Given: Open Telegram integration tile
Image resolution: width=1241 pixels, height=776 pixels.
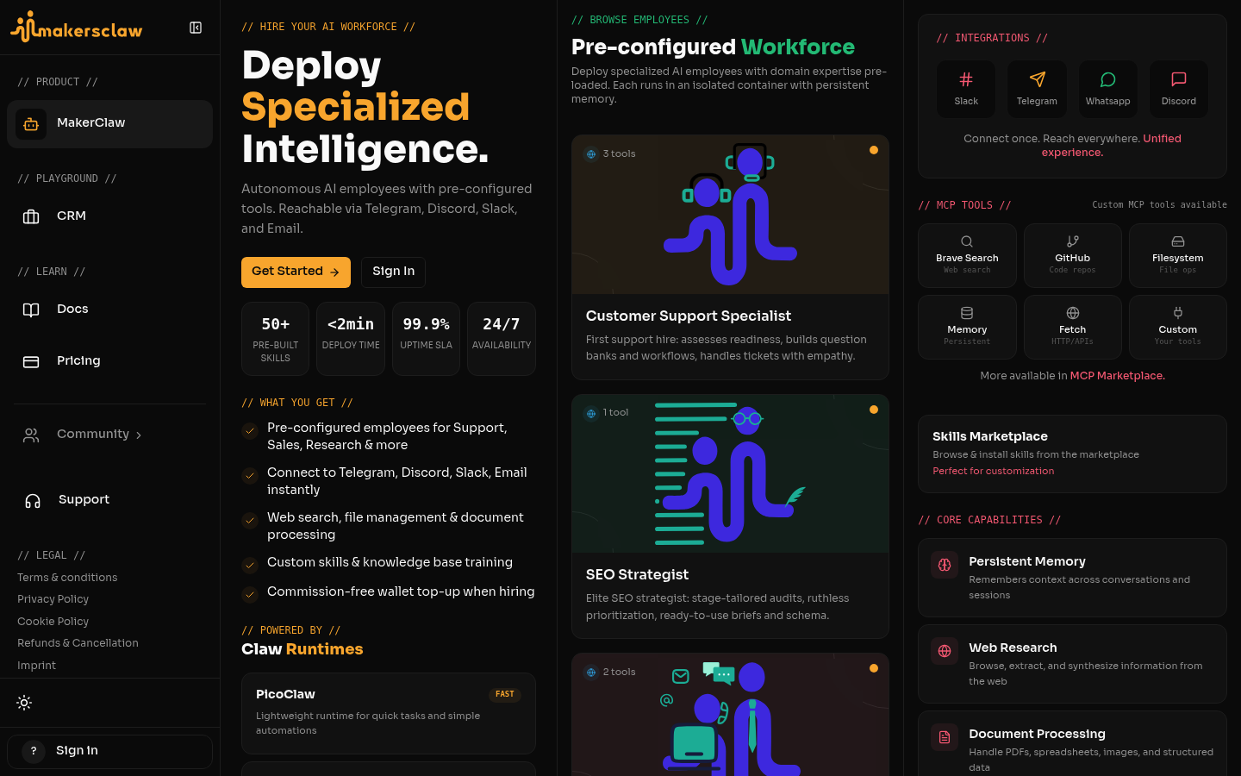Looking at the screenshot, I should pyautogui.click(x=1037, y=89).
